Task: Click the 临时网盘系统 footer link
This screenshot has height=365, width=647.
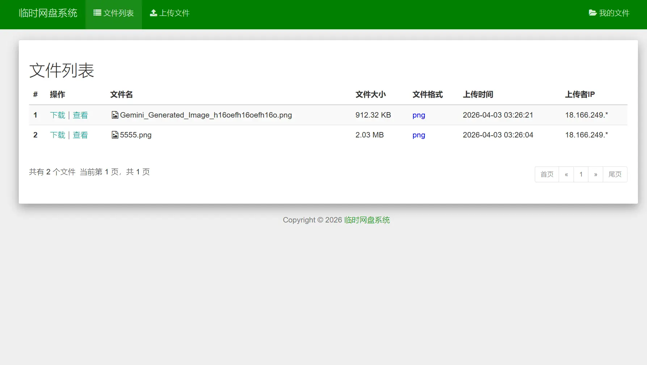Action: 366,220
